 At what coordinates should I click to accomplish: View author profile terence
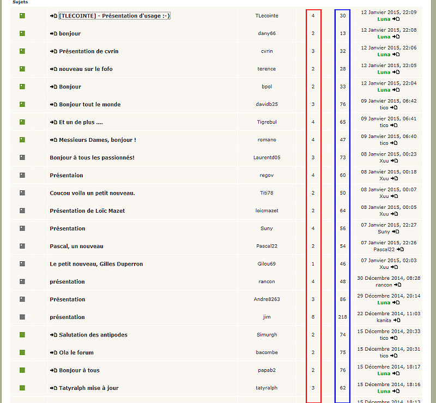[267, 69]
